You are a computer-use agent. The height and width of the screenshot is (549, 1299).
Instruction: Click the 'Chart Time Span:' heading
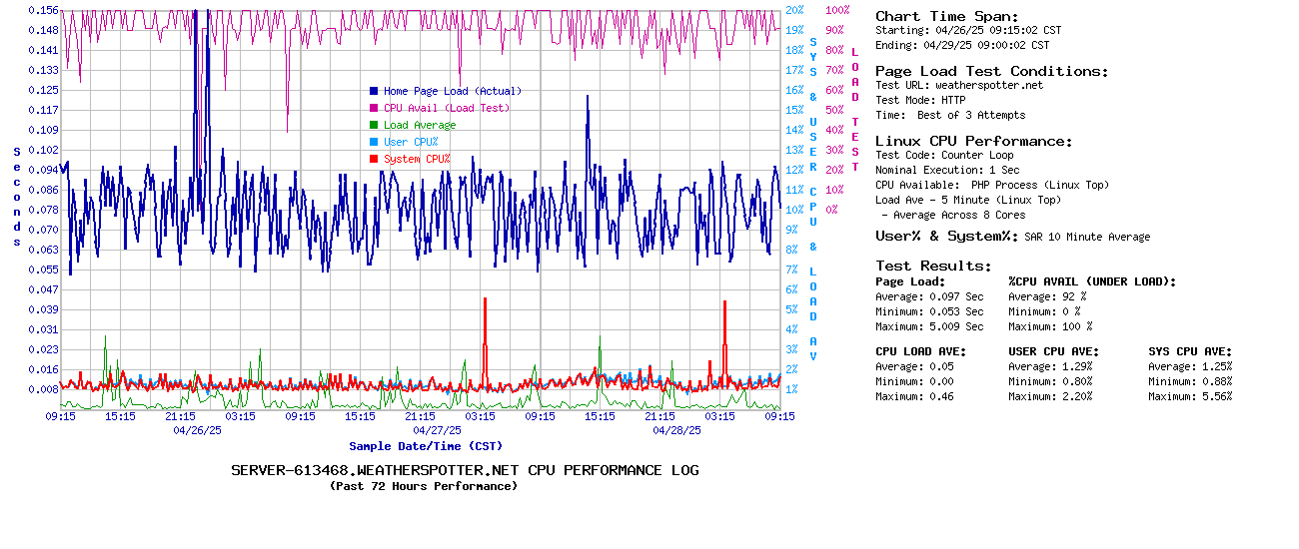(947, 16)
